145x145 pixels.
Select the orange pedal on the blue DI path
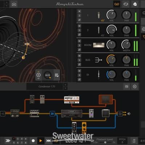point(84,128)
